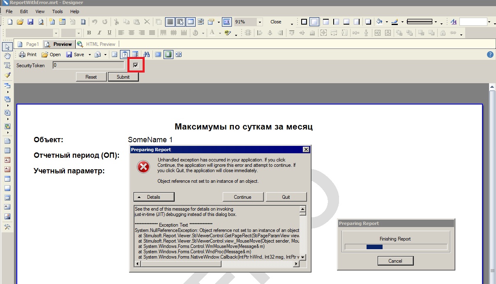Click the Finishing Report progress bar
Screen dimensions: 496x284
point(396,247)
